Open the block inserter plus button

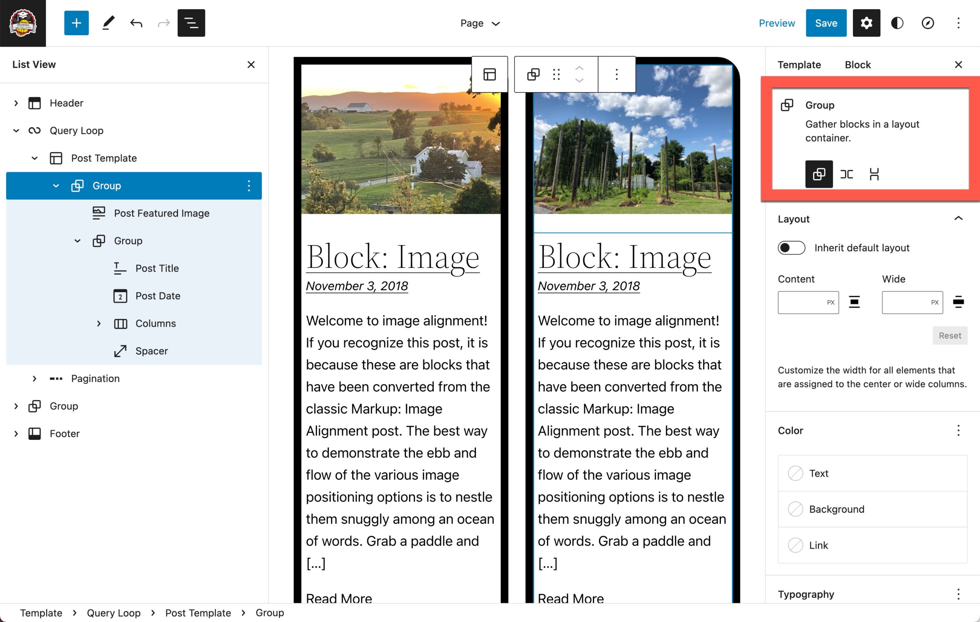pos(76,23)
